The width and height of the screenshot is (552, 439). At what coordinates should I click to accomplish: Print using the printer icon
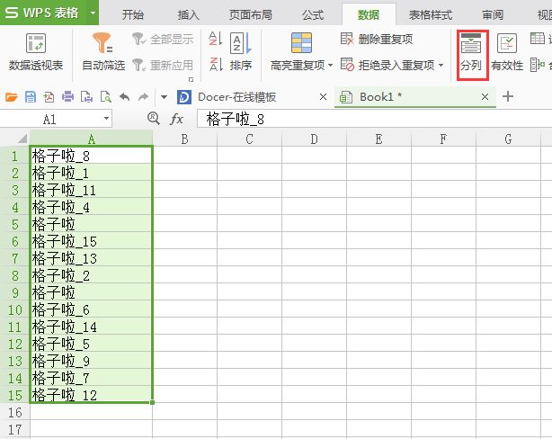(67, 96)
